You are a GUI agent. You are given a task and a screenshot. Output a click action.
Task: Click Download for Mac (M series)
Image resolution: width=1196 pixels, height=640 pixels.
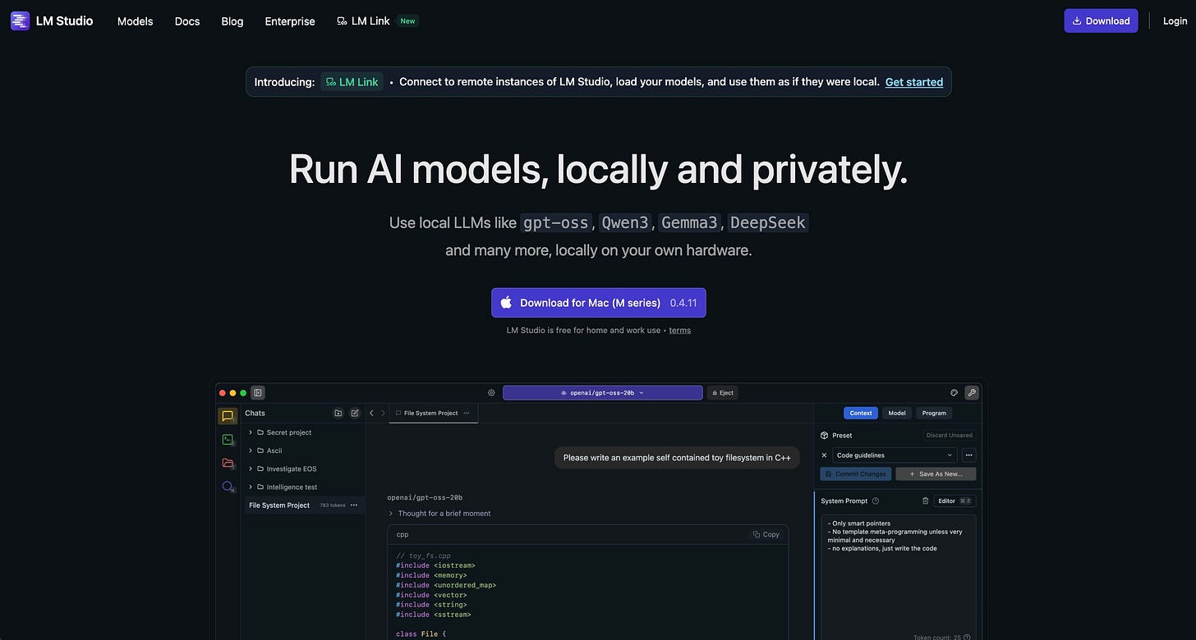pos(599,303)
